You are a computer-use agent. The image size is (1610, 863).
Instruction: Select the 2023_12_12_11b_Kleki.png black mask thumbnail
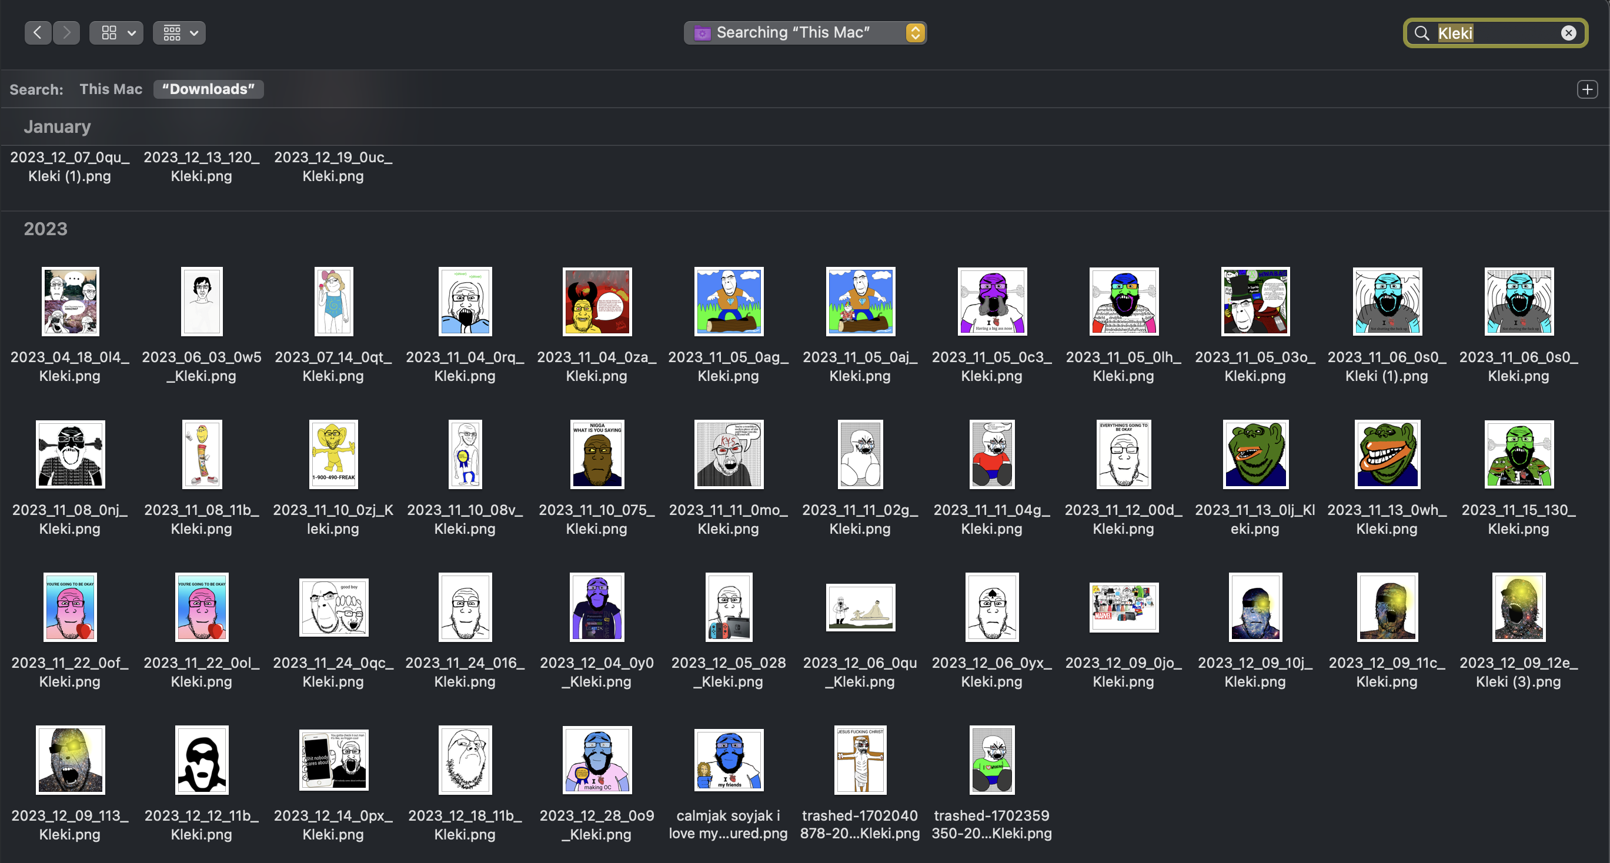point(201,760)
